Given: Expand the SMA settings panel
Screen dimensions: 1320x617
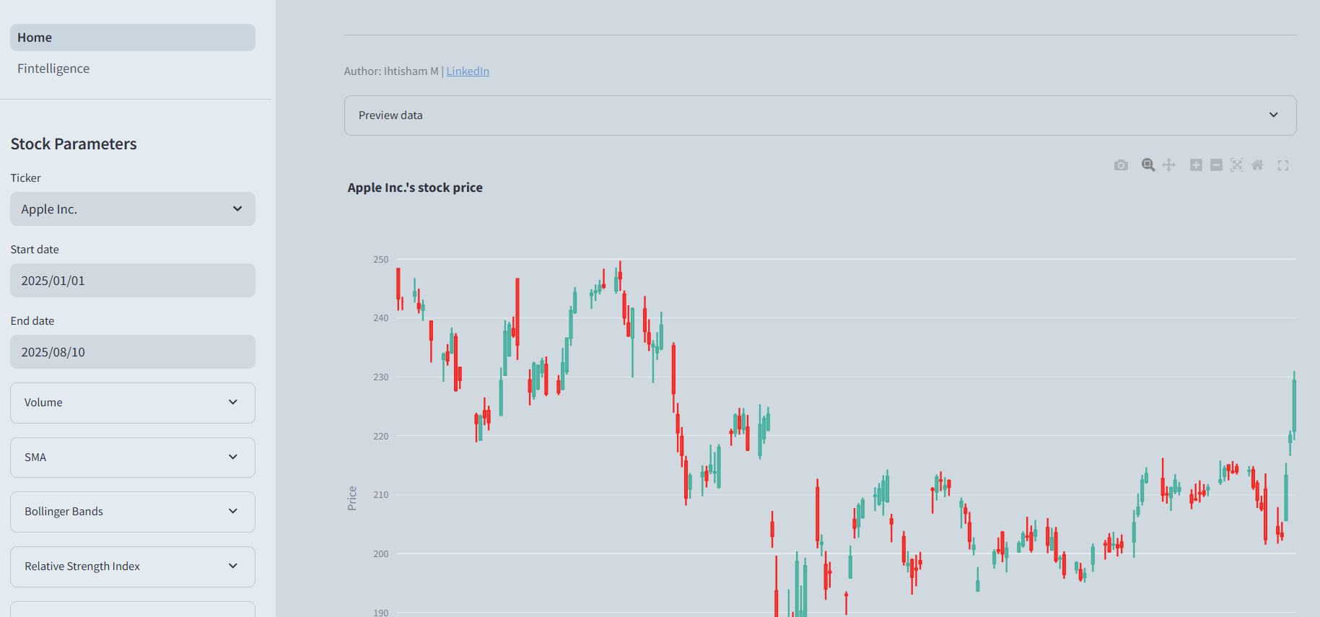Looking at the screenshot, I should [133, 458].
